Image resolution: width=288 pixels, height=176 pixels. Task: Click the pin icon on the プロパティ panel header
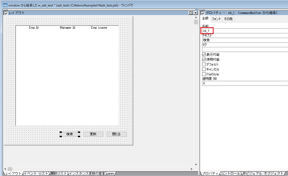tap(203, 13)
